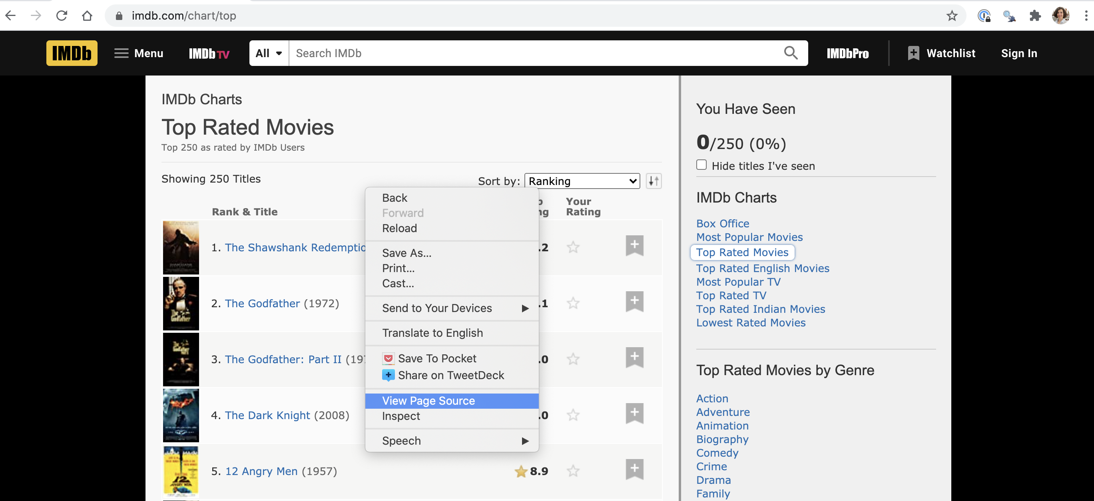Image resolution: width=1094 pixels, height=501 pixels.
Task: Open the All search category dropdown
Action: (x=269, y=53)
